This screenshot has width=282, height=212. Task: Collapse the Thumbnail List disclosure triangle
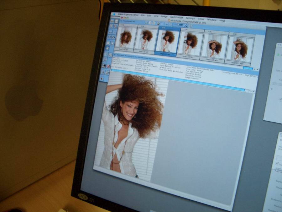click(121, 22)
